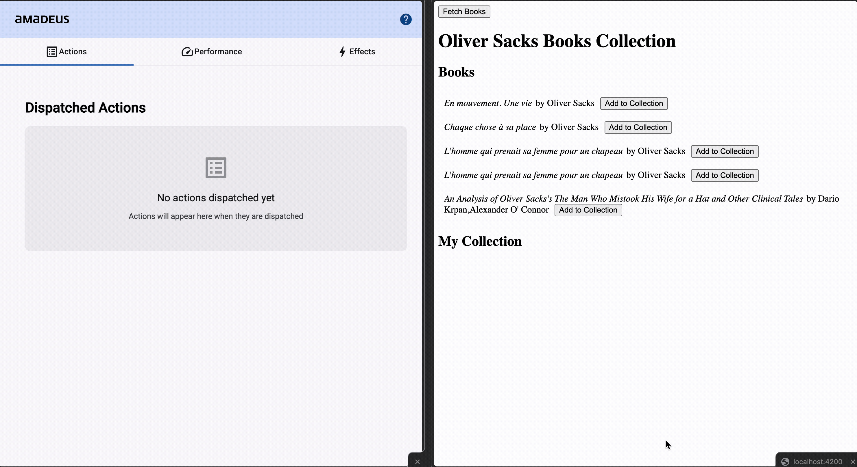Click the Performance gauge icon
The height and width of the screenshot is (467, 857).
click(x=187, y=51)
